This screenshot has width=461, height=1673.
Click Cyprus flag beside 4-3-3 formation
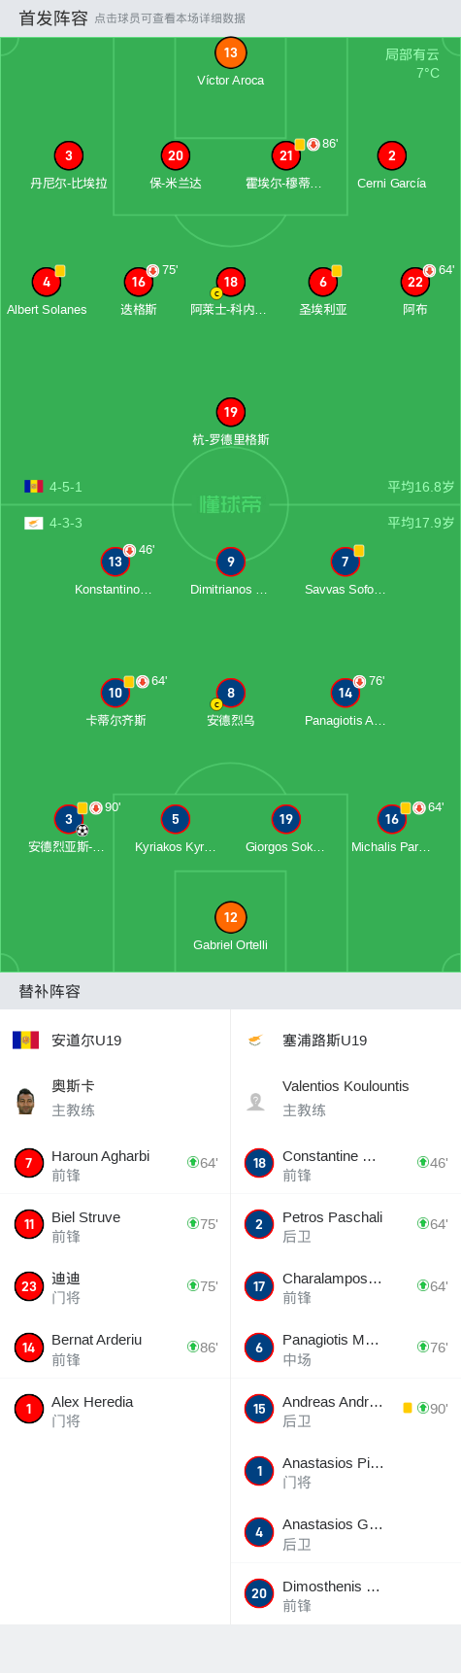coord(34,523)
